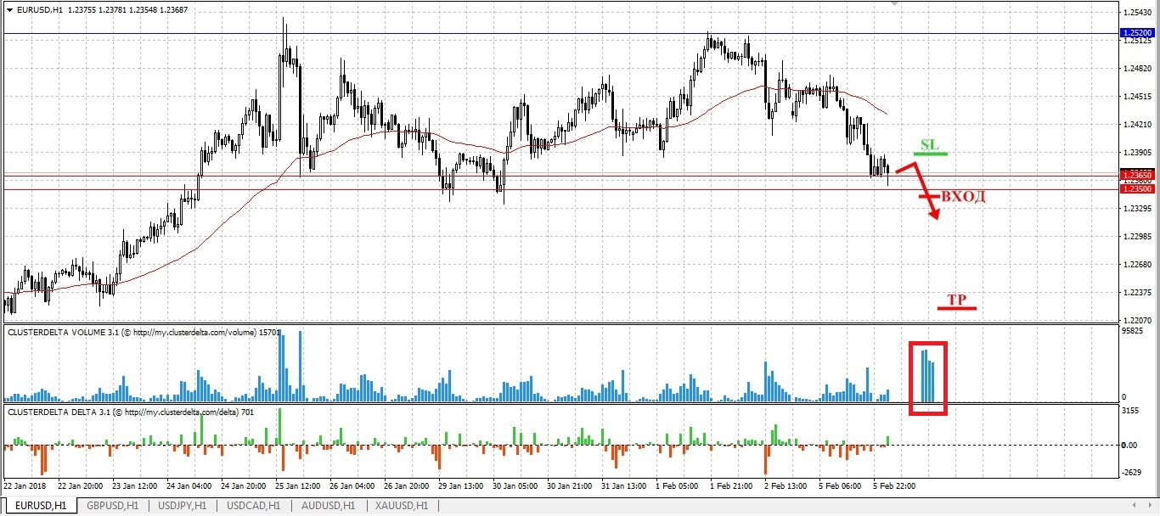Select the red 1.23650 price label
Screen dimensions: 1160x516
click(1139, 174)
